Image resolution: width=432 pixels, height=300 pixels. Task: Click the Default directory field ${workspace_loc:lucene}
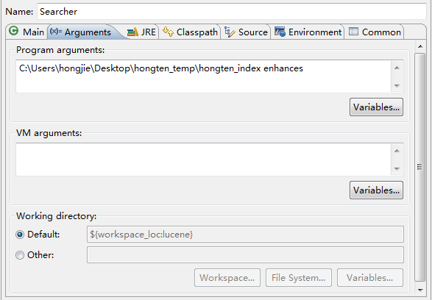pyautogui.click(x=246, y=235)
